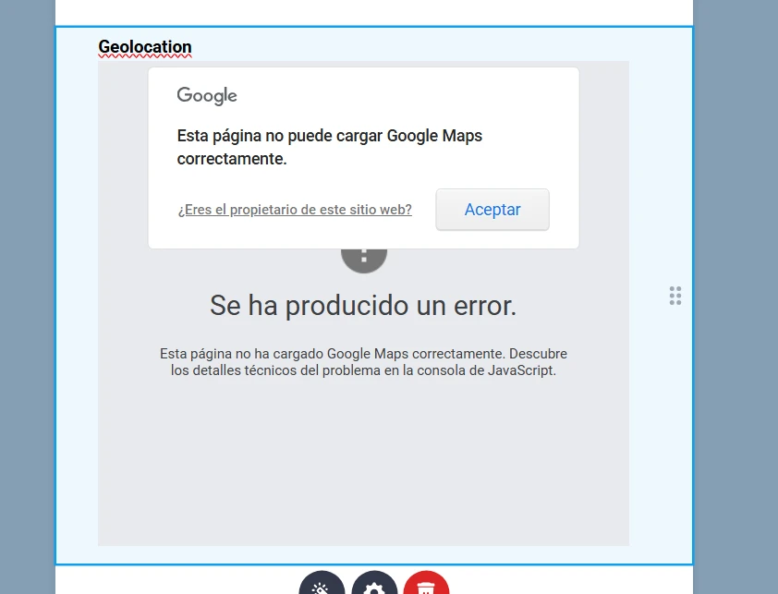
Task: Click the gray exclamation error icon
Action: click(x=364, y=257)
